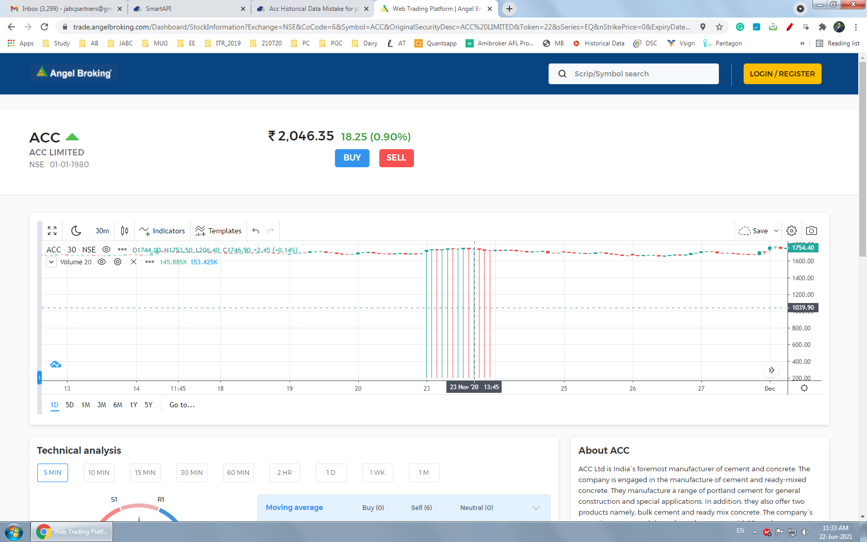Redo chart action arrow

click(x=270, y=231)
